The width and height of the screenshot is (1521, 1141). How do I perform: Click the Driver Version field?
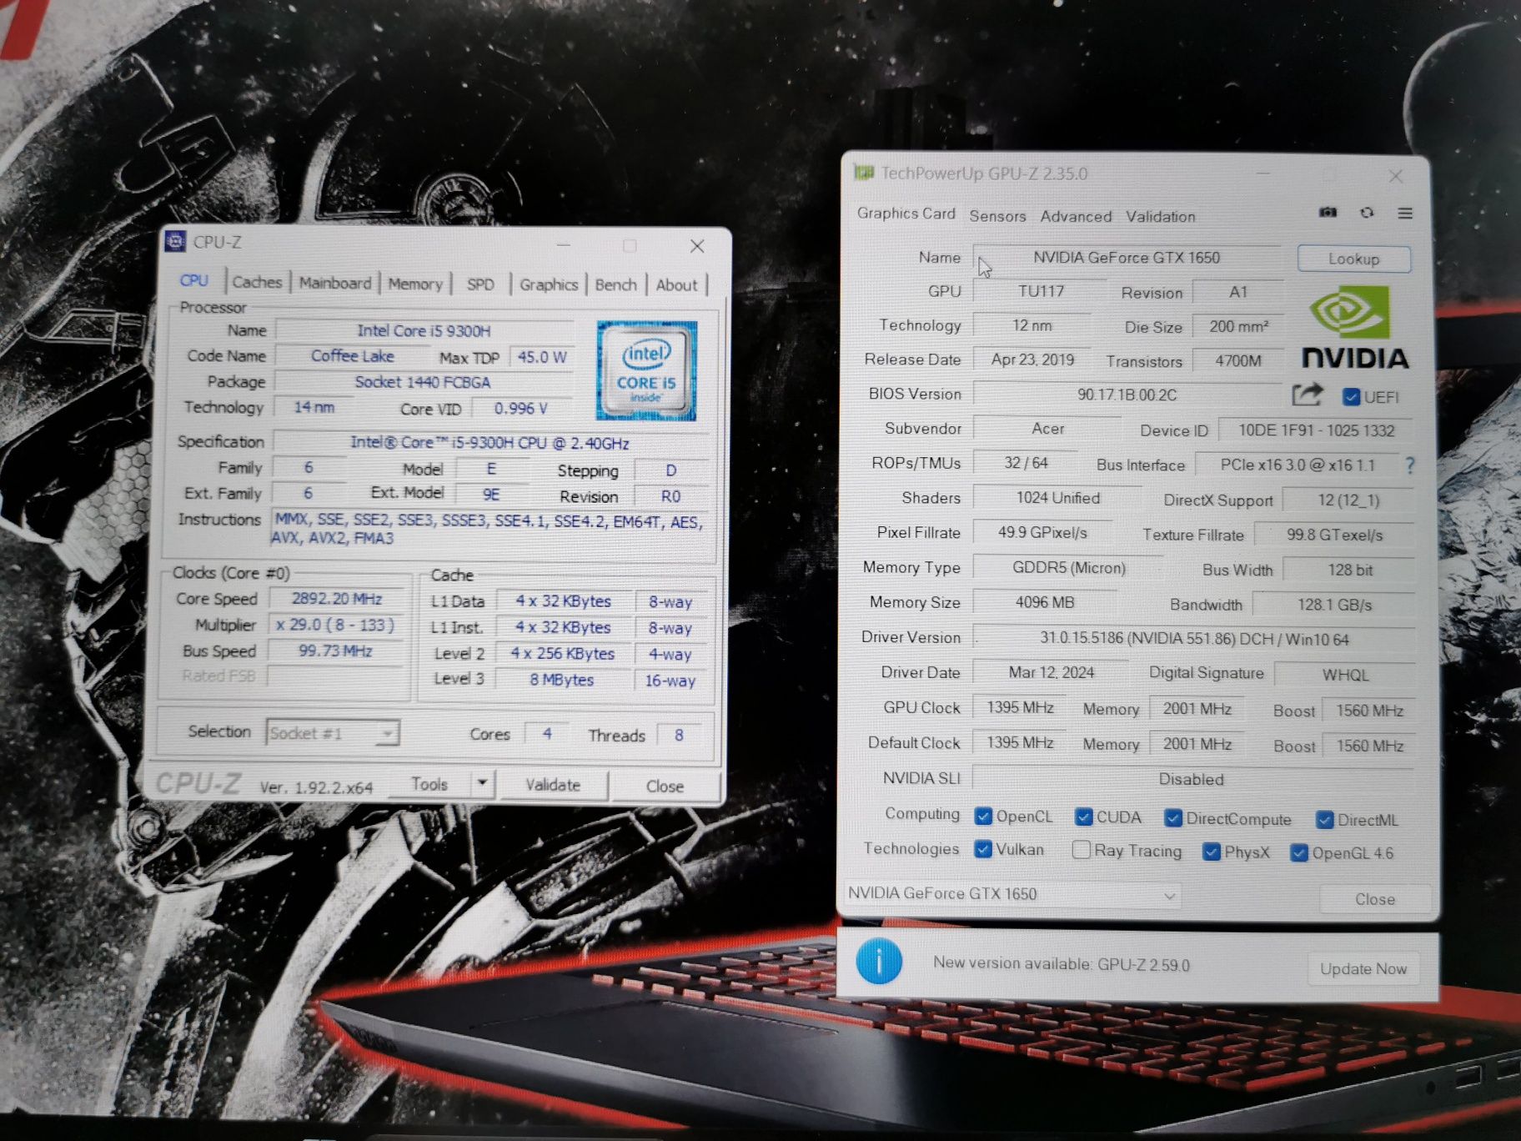tap(1193, 639)
